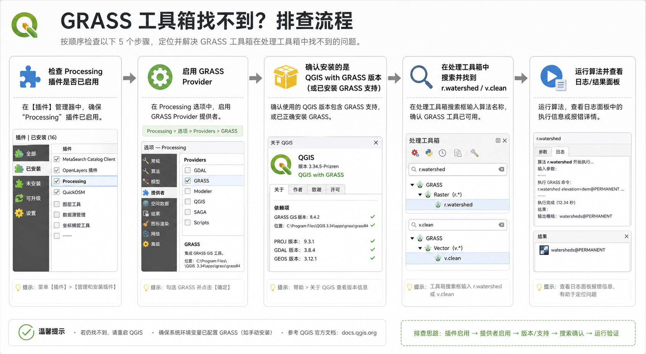
Task: Collapse the Vector (v.*) group
Action: point(420,248)
